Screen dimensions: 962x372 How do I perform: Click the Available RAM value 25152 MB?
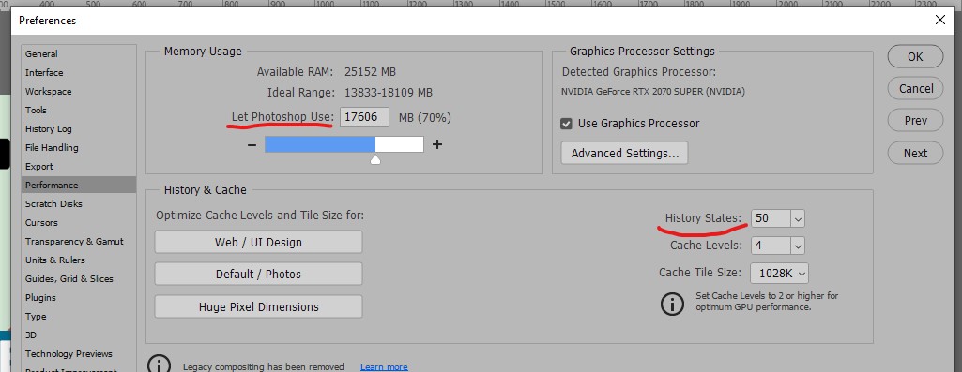click(370, 72)
